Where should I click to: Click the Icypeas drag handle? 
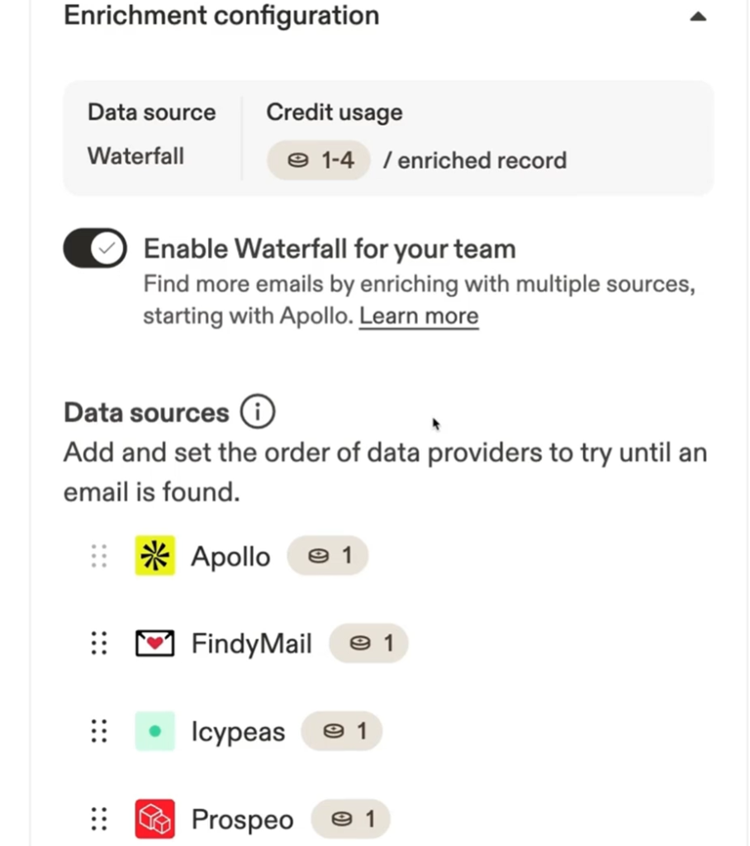pyautogui.click(x=99, y=731)
